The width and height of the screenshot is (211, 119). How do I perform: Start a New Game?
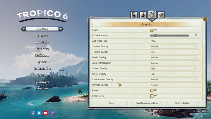(42, 42)
